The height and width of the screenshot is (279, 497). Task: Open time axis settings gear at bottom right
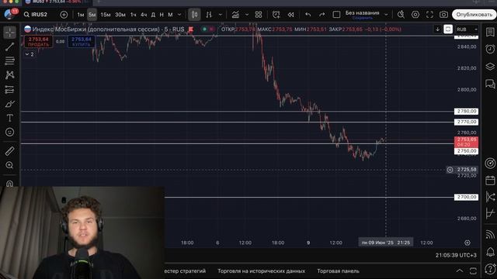(x=467, y=243)
